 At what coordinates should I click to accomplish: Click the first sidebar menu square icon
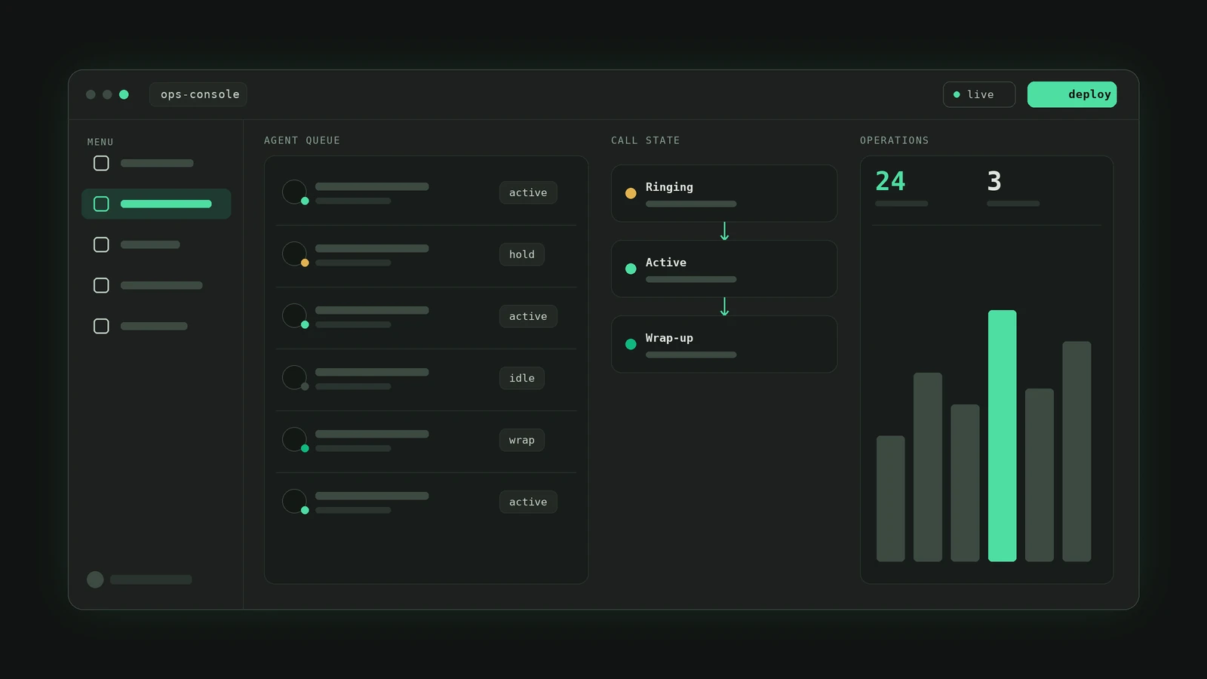(x=101, y=163)
